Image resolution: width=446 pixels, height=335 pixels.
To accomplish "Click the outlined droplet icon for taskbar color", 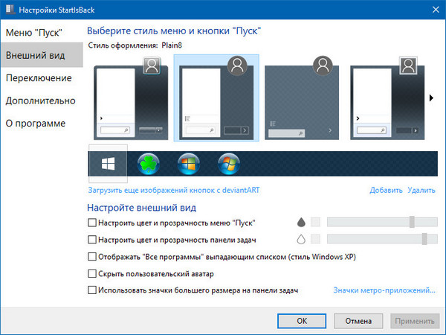I will [301, 239].
